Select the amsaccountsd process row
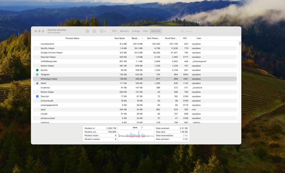This screenshot has height=173, width=285. pos(135,118)
